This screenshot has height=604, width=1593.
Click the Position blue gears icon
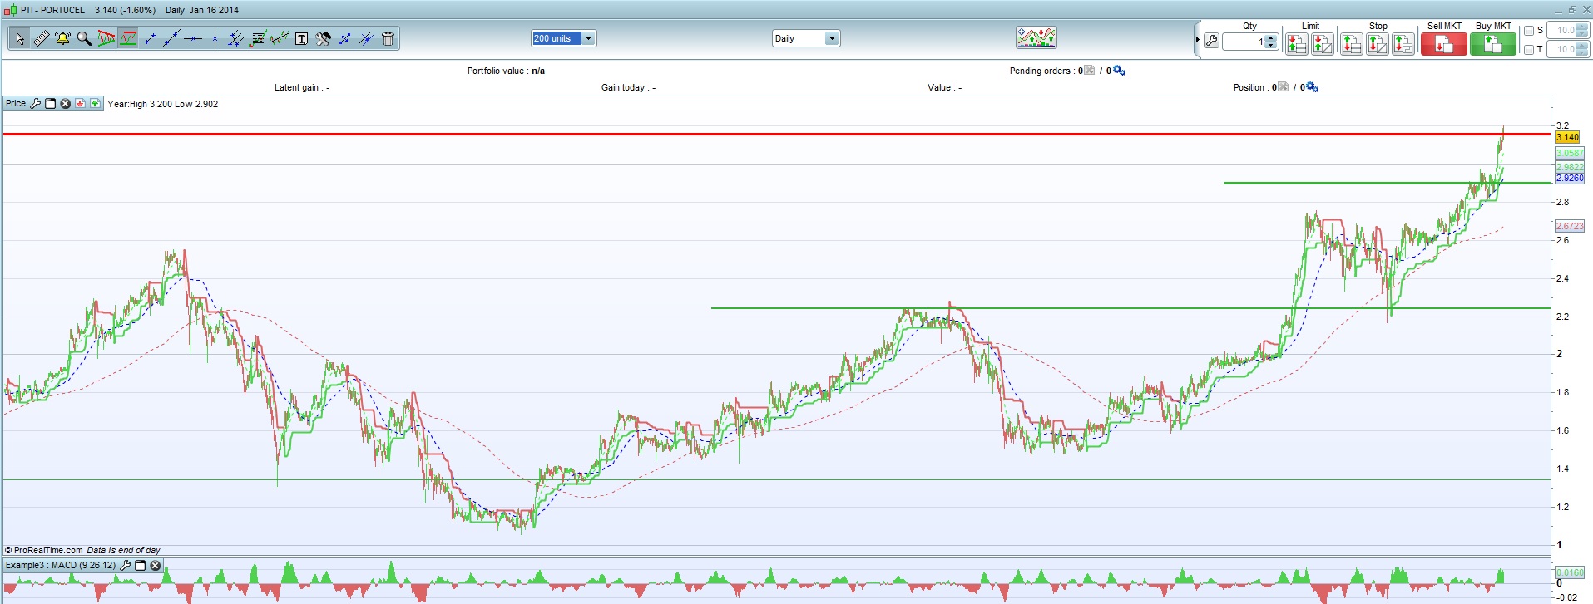coord(1312,87)
